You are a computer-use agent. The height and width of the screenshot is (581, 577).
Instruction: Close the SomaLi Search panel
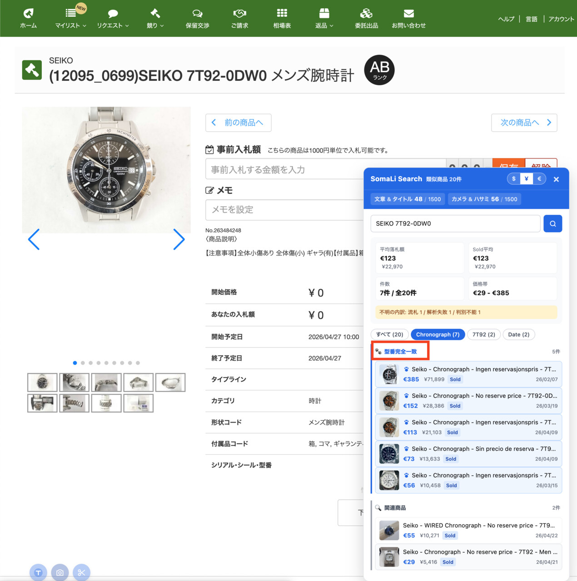pyautogui.click(x=556, y=179)
